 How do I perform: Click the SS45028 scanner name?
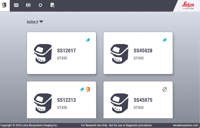tap(143, 51)
